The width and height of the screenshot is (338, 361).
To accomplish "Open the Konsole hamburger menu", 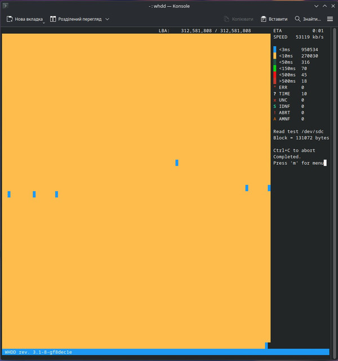I will (330, 19).
